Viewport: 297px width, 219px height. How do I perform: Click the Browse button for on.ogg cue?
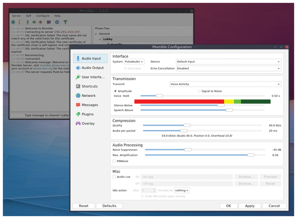246,177
